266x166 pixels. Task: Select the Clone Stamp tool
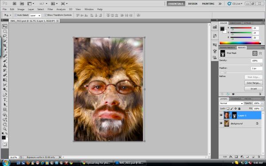[x=5, y=66]
